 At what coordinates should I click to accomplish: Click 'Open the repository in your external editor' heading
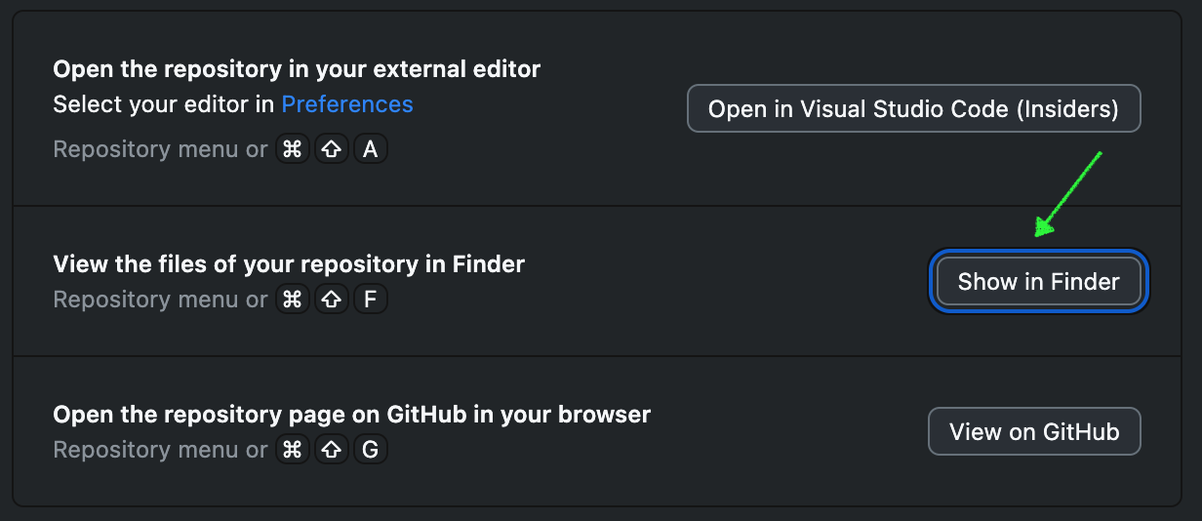pyautogui.click(x=297, y=69)
